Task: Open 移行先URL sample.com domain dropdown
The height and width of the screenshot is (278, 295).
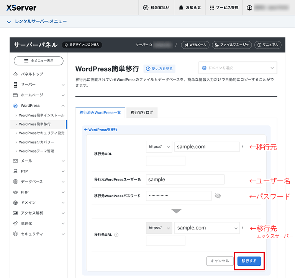Action: click(x=207, y=228)
